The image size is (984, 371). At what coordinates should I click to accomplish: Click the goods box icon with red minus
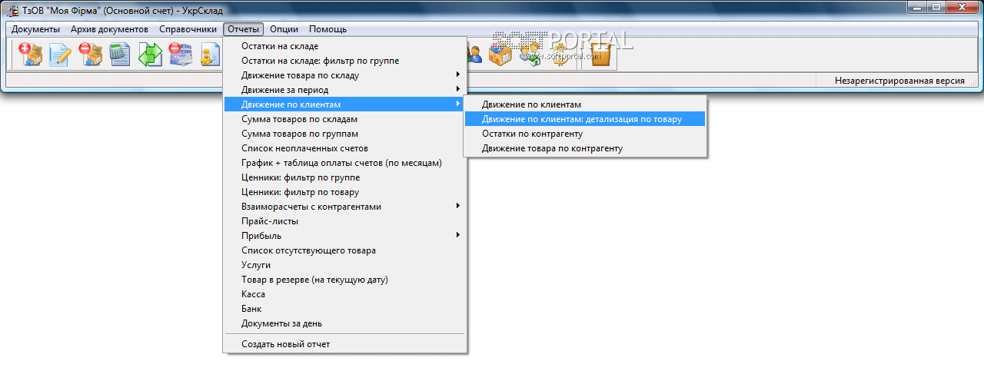click(x=90, y=55)
